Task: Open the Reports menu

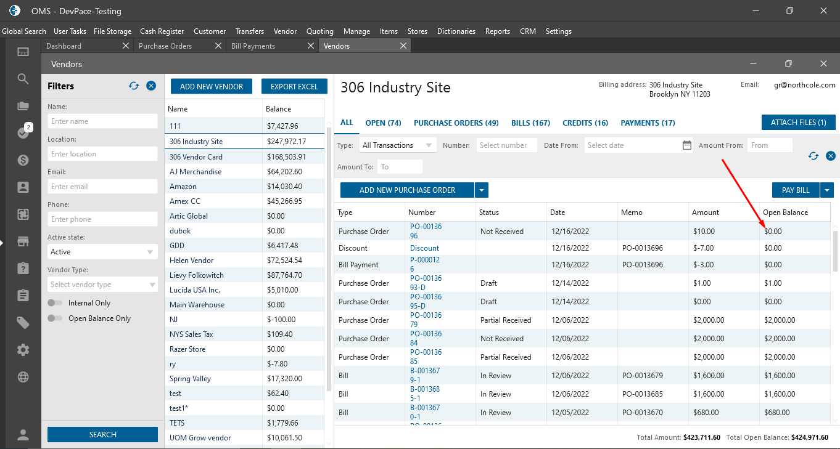Action: 497,31
